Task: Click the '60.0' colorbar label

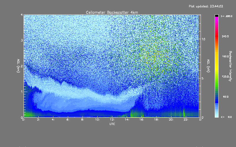Action: [x=226, y=97]
